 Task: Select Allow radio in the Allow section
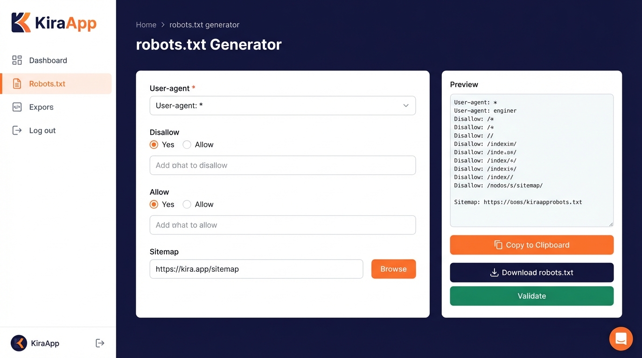pyautogui.click(x=187, y=204)
